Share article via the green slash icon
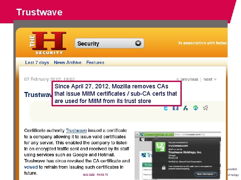Viewport: 241px width, 180px height. 185,108
